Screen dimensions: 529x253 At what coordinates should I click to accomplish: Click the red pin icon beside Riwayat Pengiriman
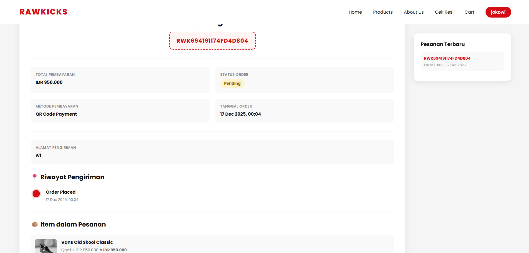[x=35, y=177]
